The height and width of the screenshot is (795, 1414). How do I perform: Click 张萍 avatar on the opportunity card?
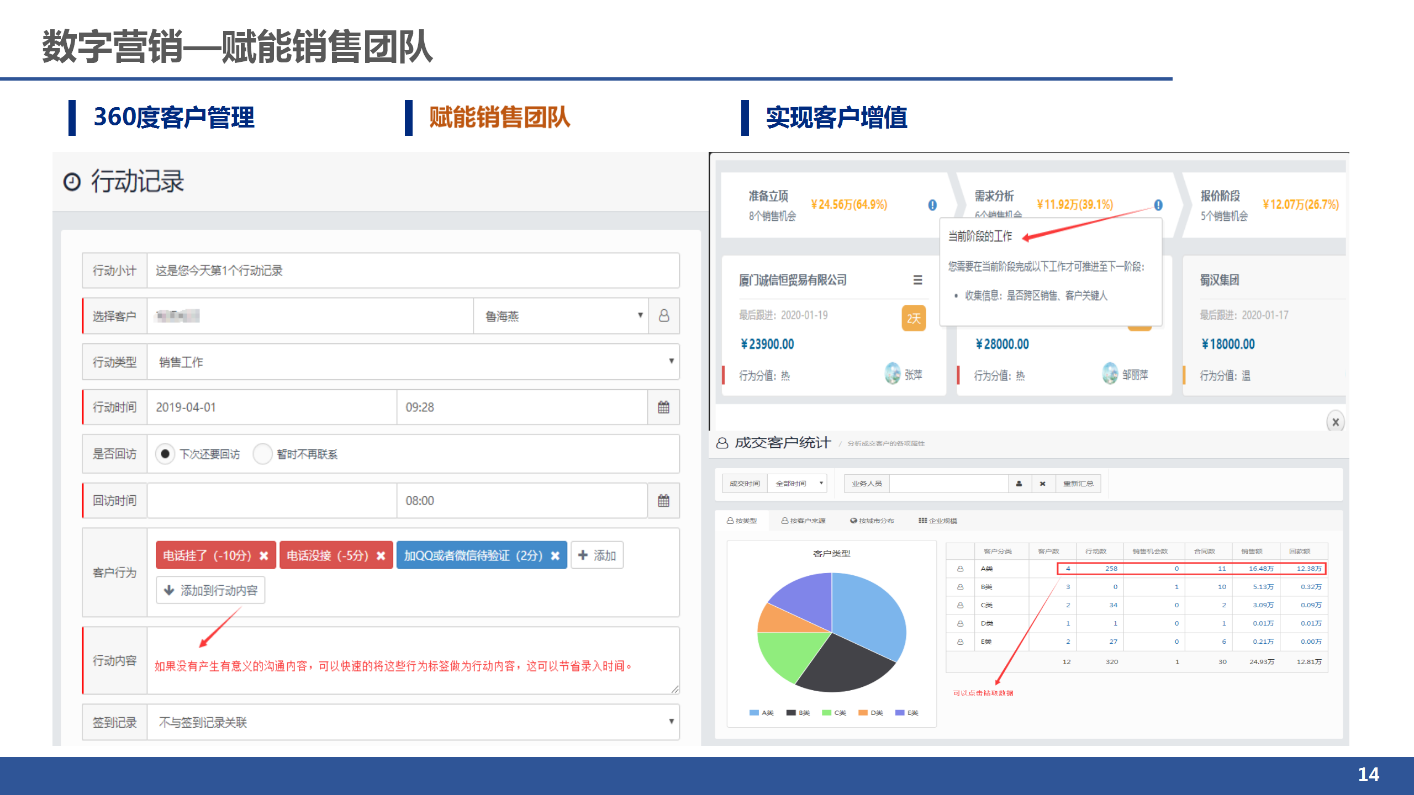(x=893, y=374)
